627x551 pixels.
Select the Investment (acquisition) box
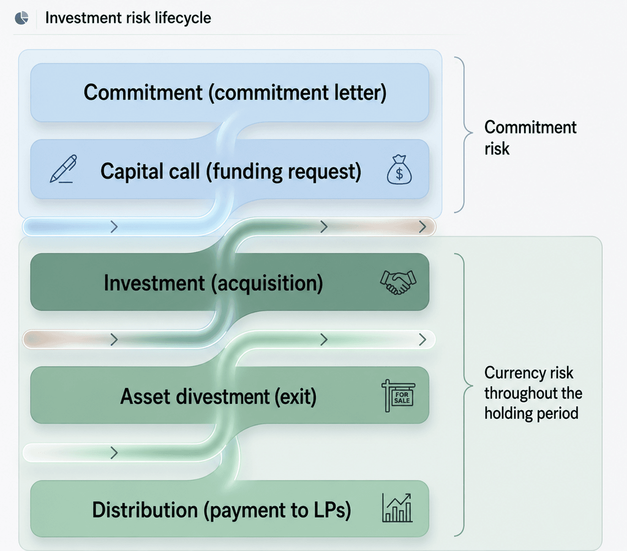pyautogui.click(x=230, y=282)
